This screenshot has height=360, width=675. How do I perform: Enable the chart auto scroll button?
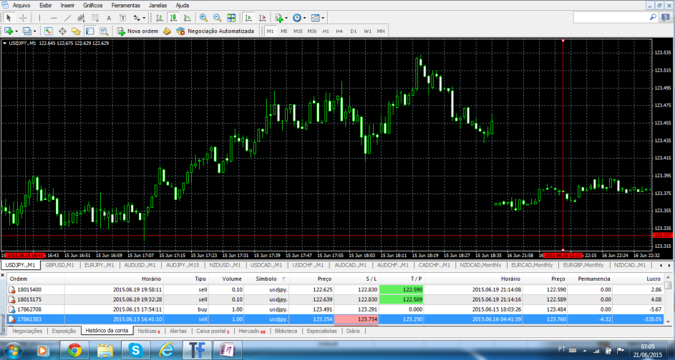coord(249,17)
